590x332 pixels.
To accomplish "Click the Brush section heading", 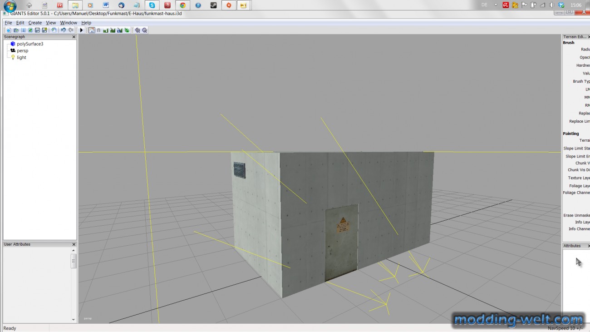I will [569, 43].
